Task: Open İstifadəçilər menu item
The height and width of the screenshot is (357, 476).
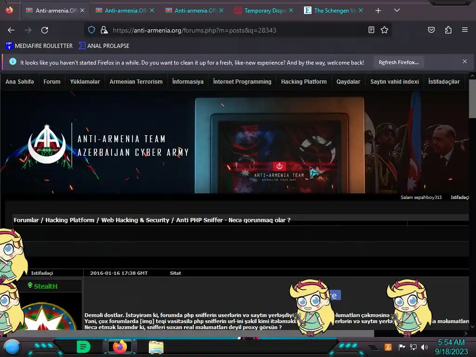Action: click(444, 82)
